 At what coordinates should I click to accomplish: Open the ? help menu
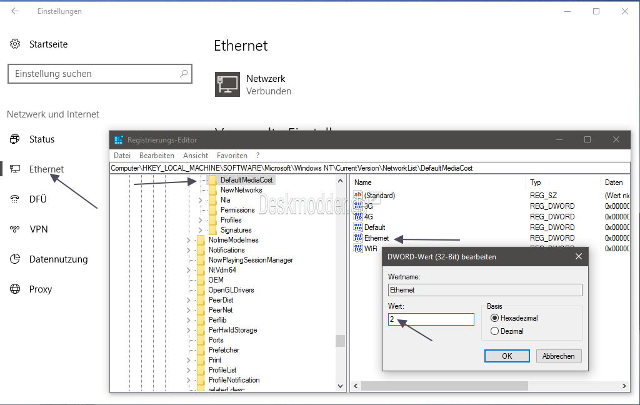coord(257,156)
